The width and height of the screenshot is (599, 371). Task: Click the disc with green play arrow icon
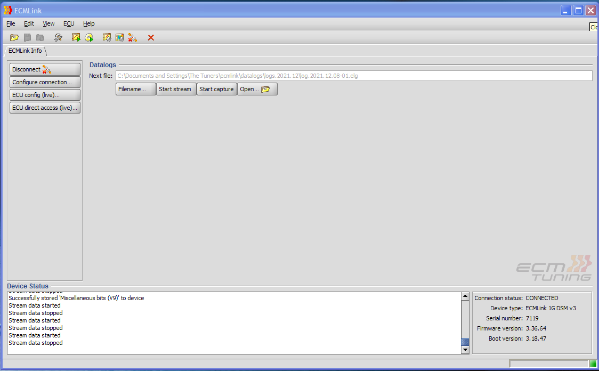click(x=89, y=37)
